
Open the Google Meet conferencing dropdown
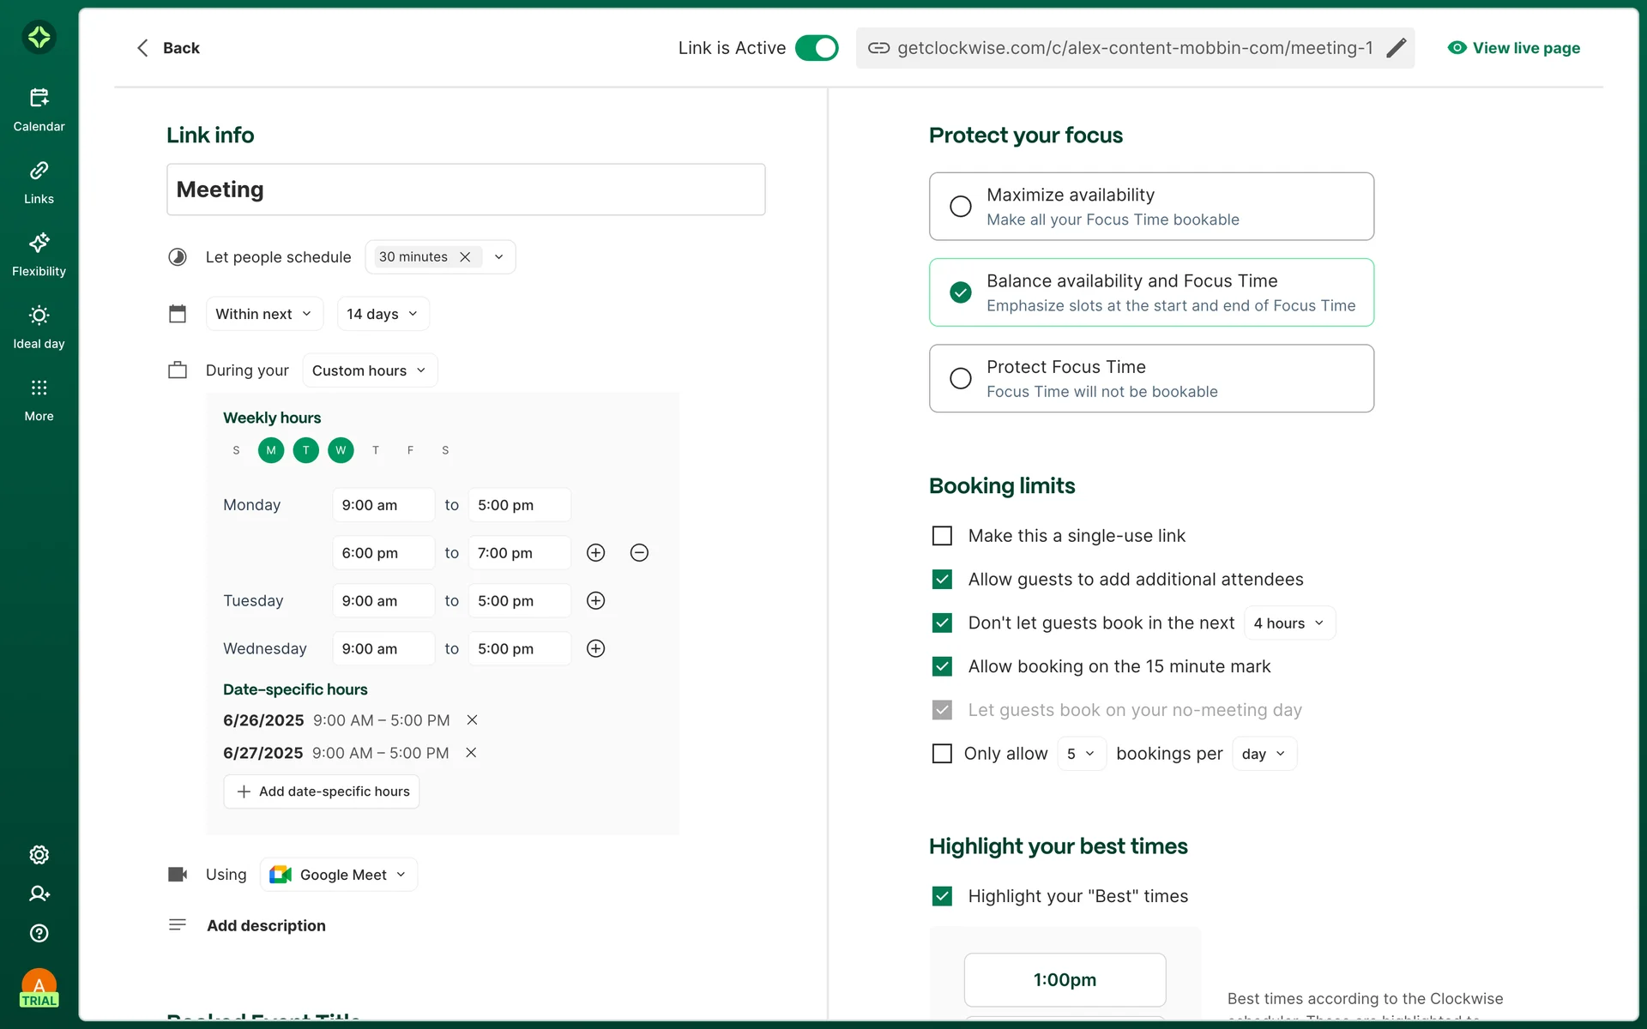point(339,875)
